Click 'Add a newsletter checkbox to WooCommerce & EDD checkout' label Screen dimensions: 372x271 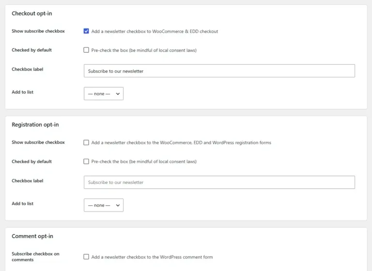(x=155, y=31)
